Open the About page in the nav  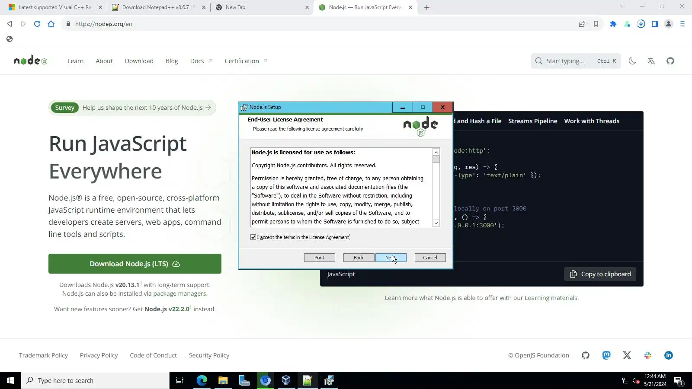pyautogui.click(x=104, y=61)
